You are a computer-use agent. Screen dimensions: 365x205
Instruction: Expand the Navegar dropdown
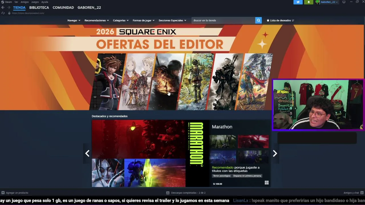click(74, 20)
